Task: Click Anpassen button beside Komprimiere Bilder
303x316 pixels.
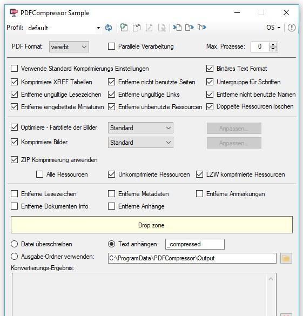Action: point(234,143)
